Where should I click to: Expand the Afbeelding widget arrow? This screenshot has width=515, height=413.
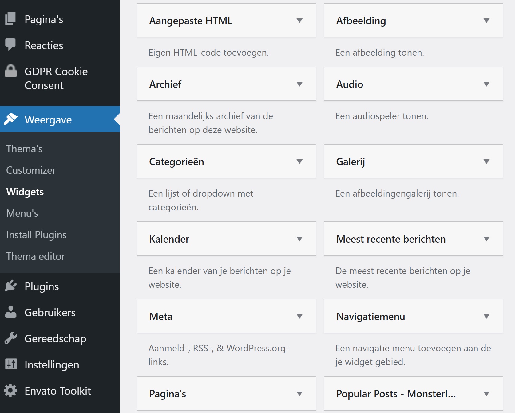486,21
